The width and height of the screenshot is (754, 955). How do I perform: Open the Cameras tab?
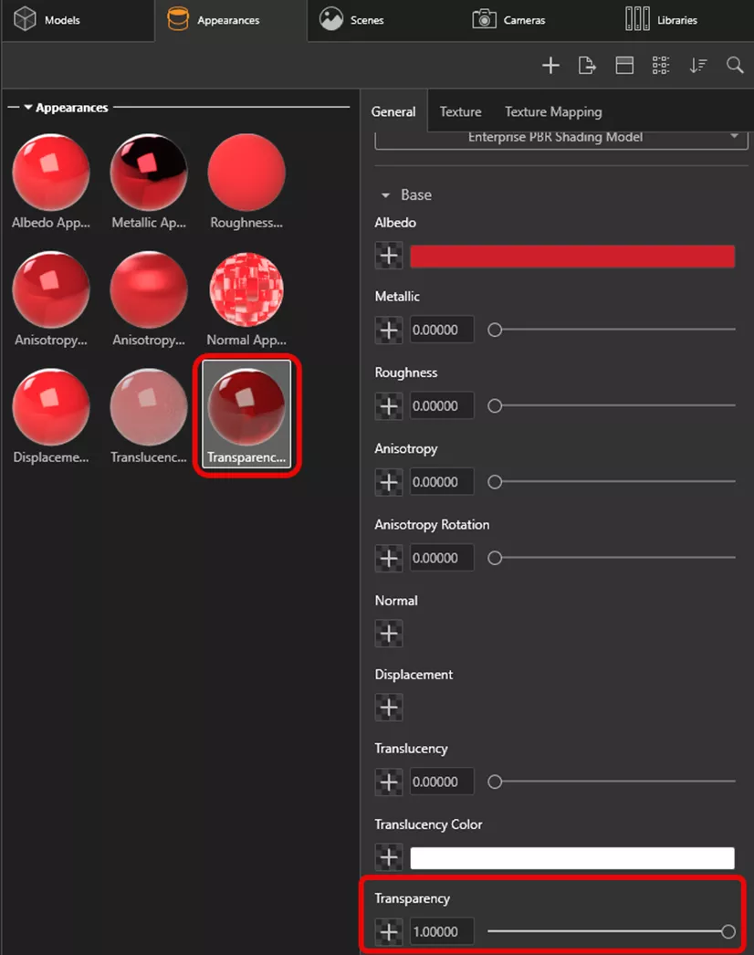[508, 18]
